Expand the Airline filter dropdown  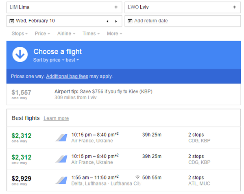(67, 34)
